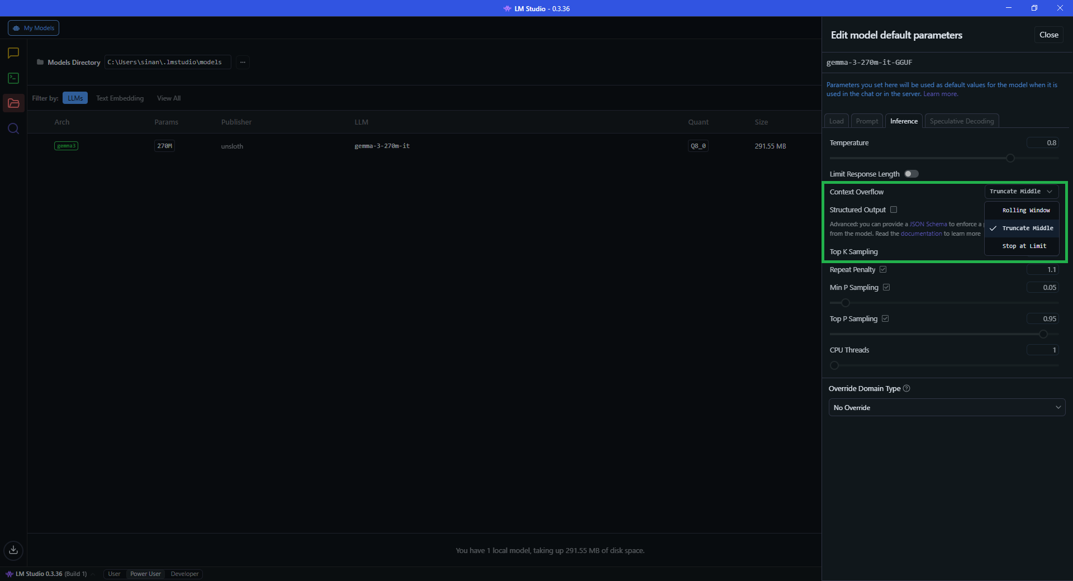Switch to the Load tab
Viewport: 1073px width, 581px height.
tap(836, 121)
